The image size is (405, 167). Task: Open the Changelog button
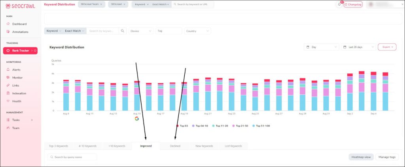[x=353, y=4]
